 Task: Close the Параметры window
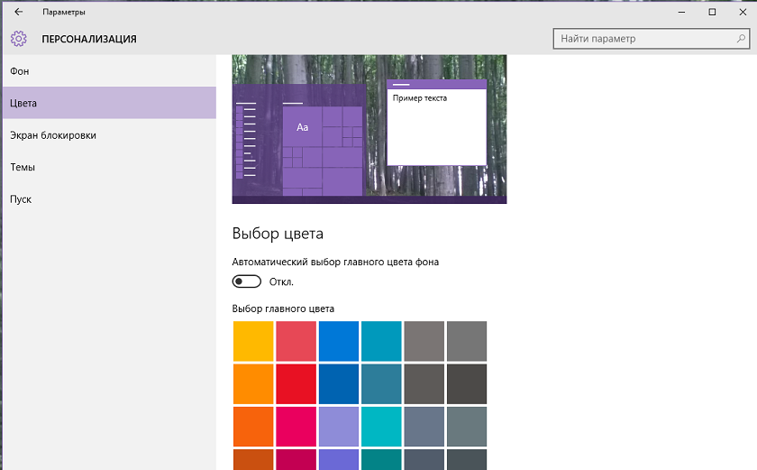click(x=741, y=12)
